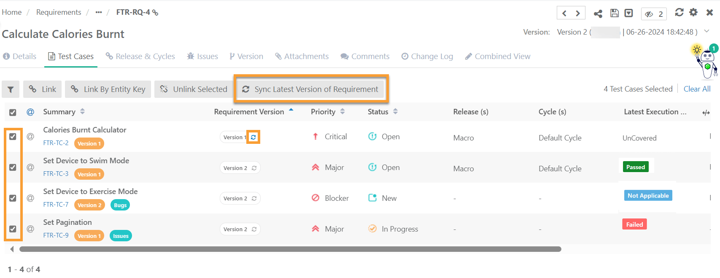Expand the breadcrumb ellipsis menu
720x278 pixels.
(x=99, y=12)
